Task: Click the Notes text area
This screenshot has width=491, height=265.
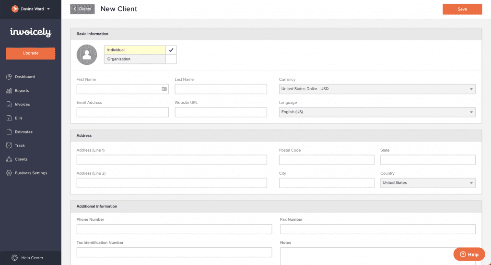Action: point(378,256)
